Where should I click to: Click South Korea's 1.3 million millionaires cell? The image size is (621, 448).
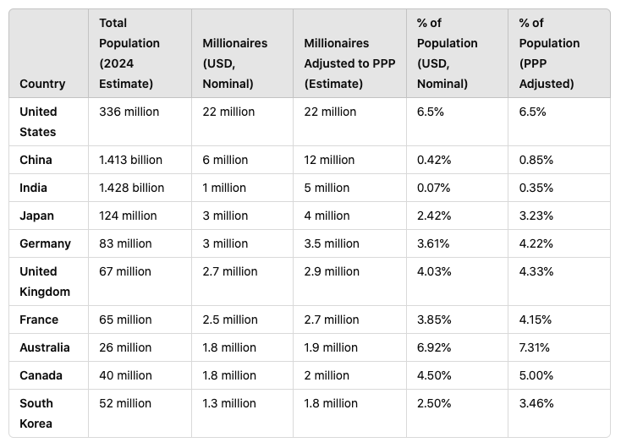tap(229, 403)
